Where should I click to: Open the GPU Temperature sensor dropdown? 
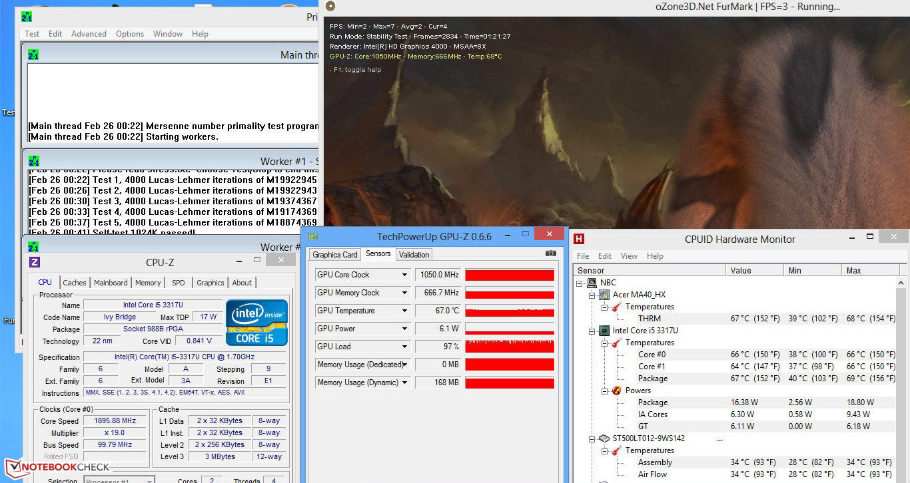coord(404,311)
